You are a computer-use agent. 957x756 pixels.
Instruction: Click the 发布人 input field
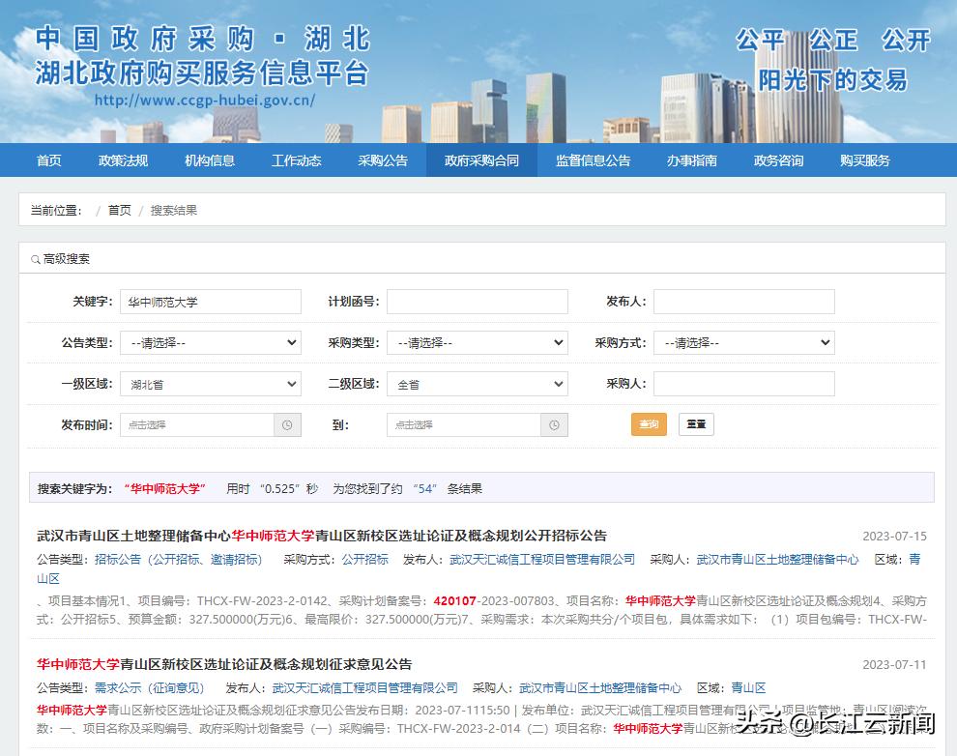pyautogui.click(x=744, y=302)
